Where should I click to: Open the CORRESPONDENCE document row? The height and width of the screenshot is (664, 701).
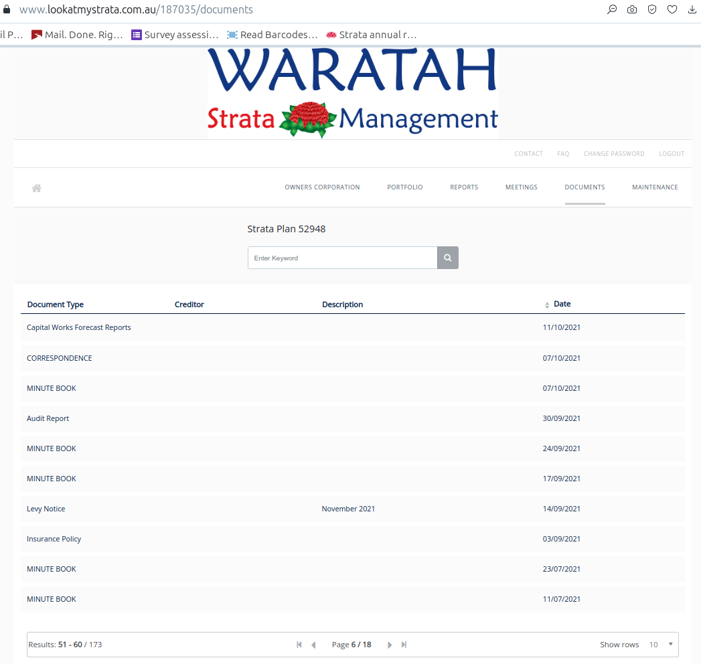353,358
